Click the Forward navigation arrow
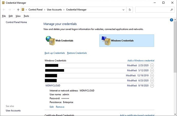This screenshot has width=177, height=116. pos(9,10)
